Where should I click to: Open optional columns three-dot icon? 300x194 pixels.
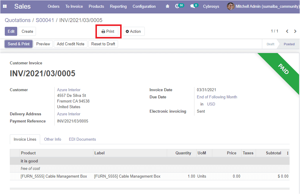[x=288, y=153]
